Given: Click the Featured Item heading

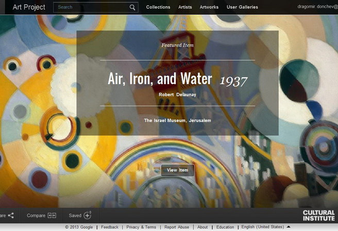Looking at the screenshot, I should pyautogui.click(x=177, y=45).
